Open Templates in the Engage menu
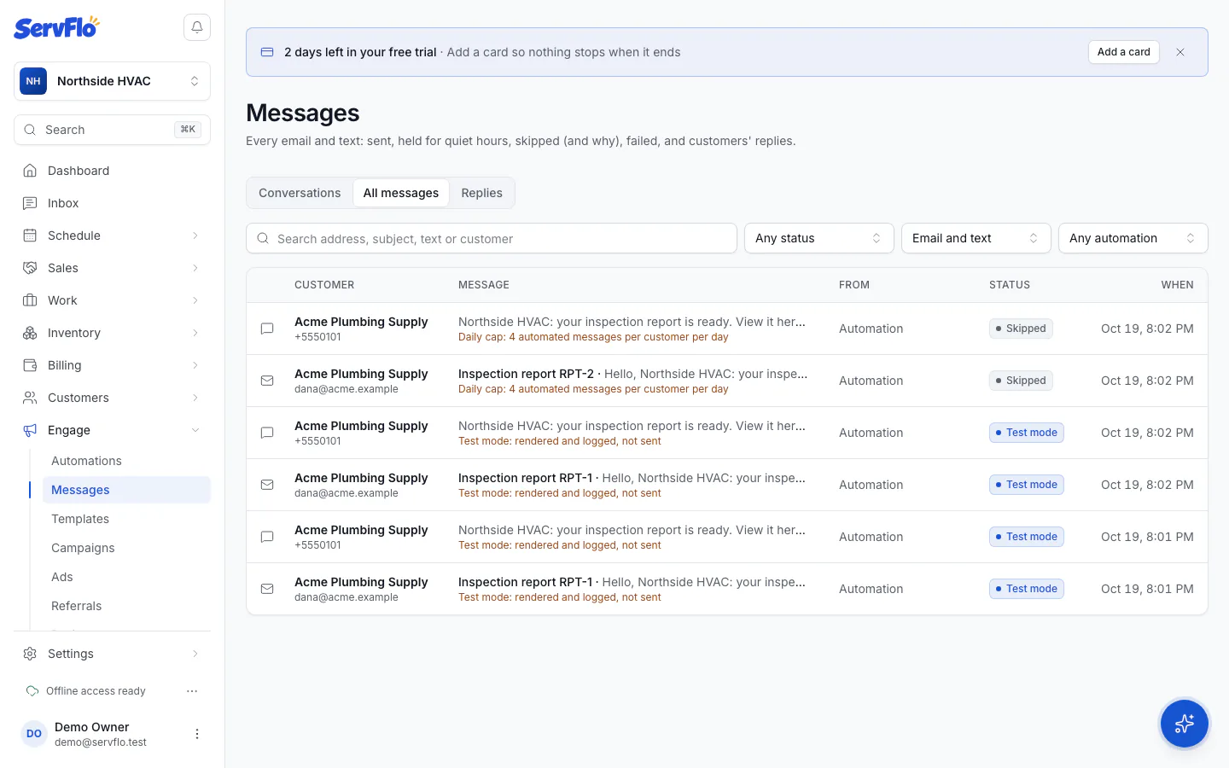 (126, 519)
